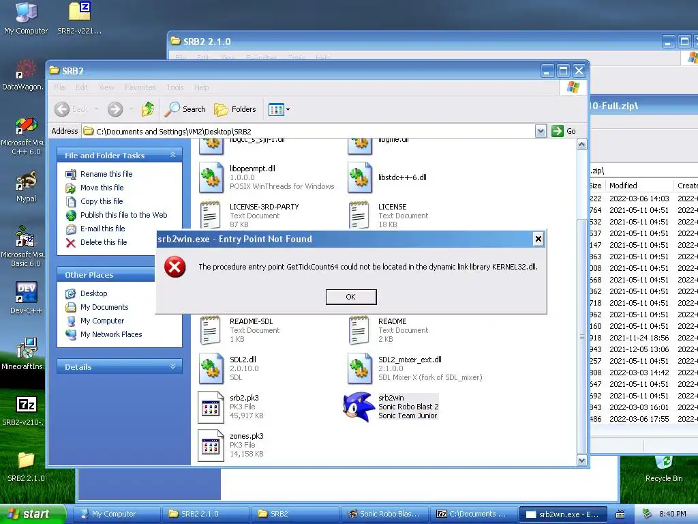
Task: Select Microsoft Visual C++ 6.0 shortcut
Action: 23,136
